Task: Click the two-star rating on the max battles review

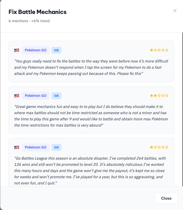Action: tap(159, 96)
